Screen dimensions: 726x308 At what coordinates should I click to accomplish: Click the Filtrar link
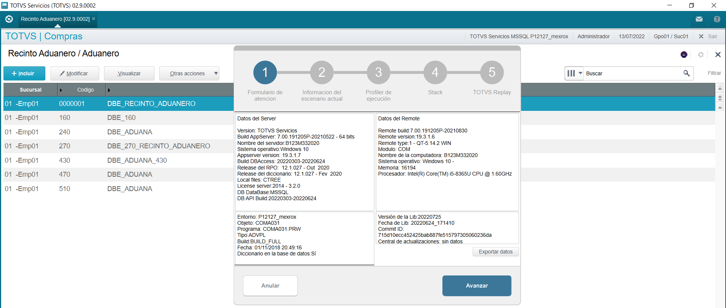click(714, 73)
